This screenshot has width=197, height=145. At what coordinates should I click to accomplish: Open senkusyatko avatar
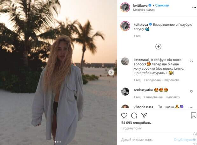(125, 91)
